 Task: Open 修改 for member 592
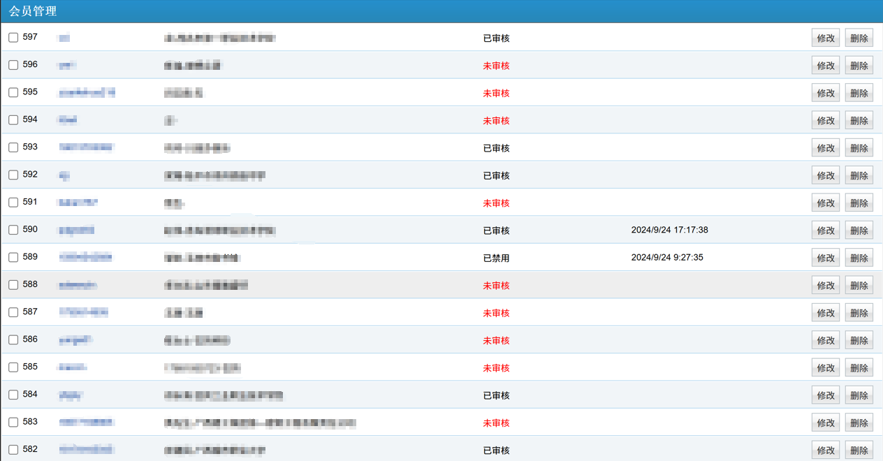(x=826, y=175)
